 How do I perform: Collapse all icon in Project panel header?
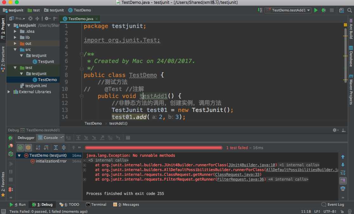[37, 18]
